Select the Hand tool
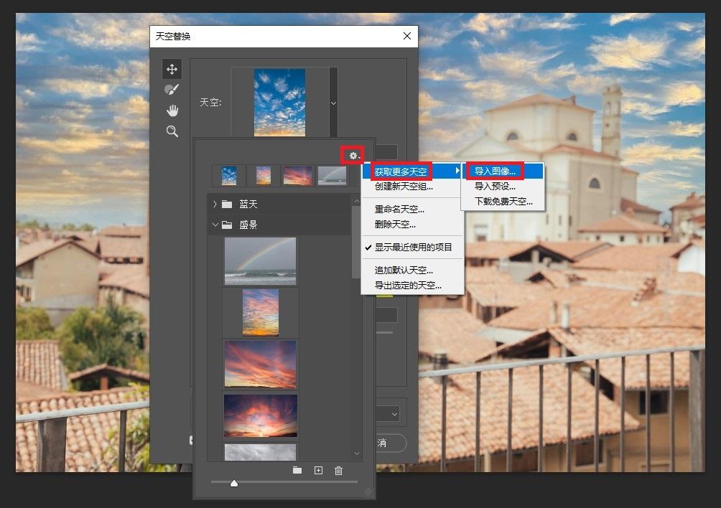The width and height of the screenshot is (721, 508). point(172,110)
